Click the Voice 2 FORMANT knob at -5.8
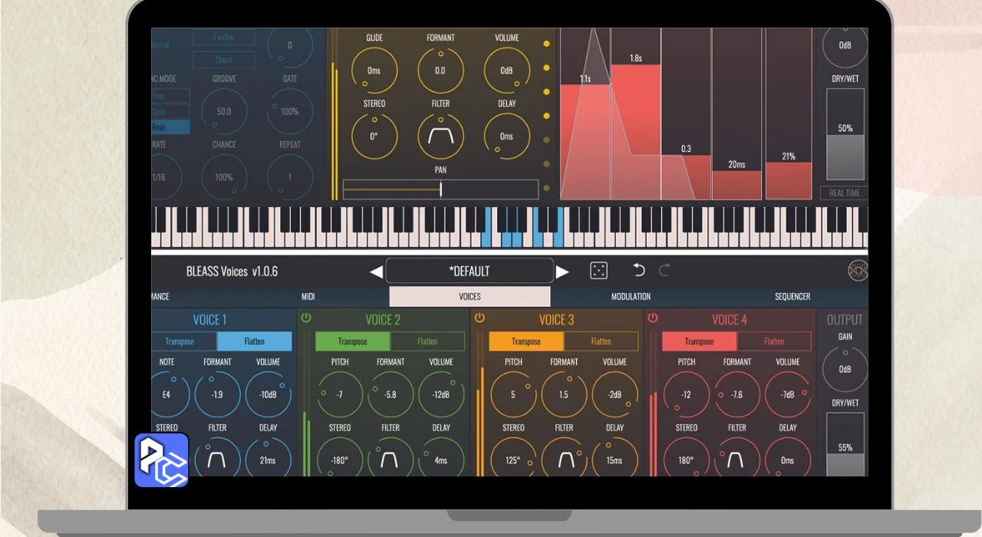The image size is (982, 537). (x=390, y=394)
